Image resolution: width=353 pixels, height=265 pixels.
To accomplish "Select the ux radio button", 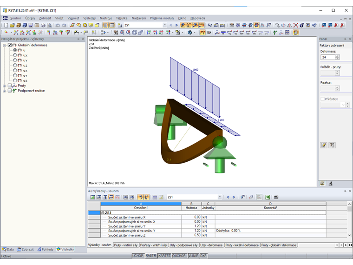I will pyautogui.click(x=15, y=55).
